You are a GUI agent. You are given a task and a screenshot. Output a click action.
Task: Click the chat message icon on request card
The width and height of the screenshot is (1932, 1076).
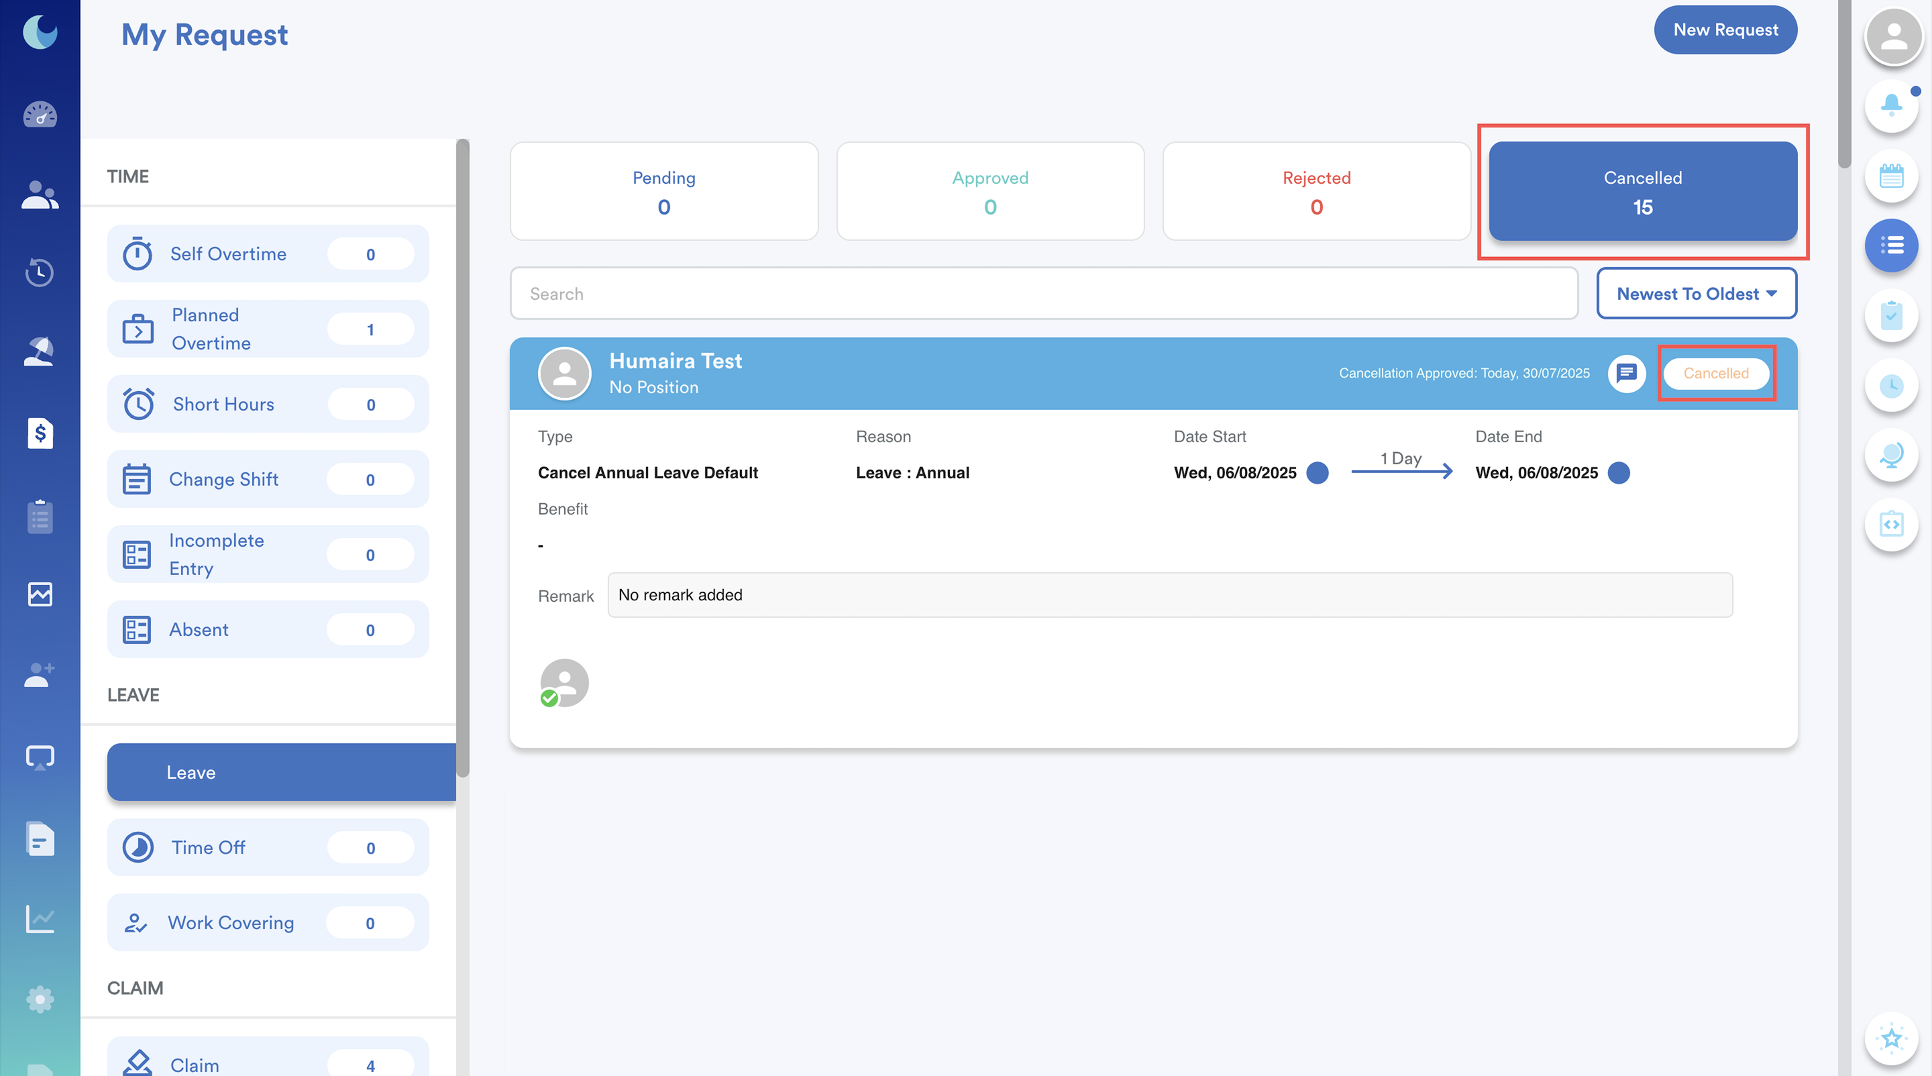(1626, 373)
